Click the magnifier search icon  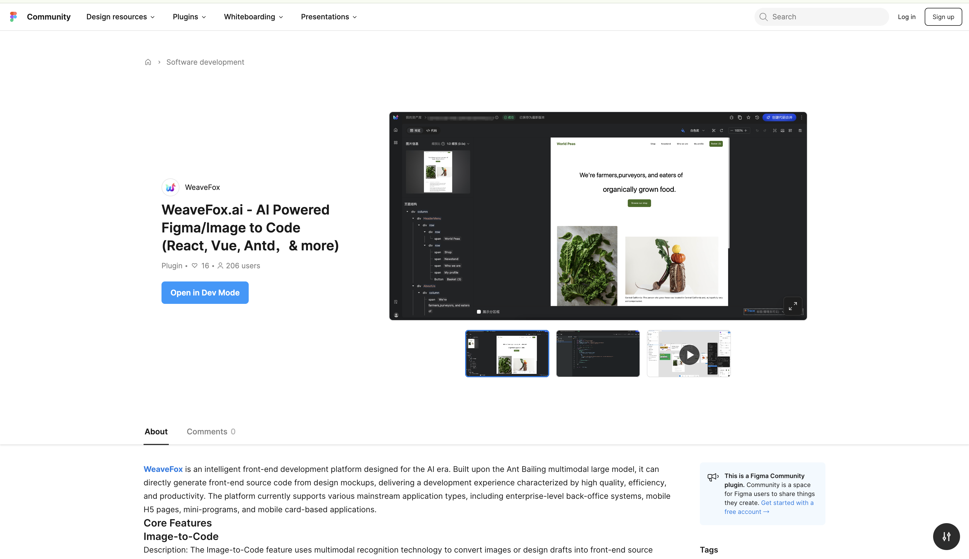[x=763, y=17]
